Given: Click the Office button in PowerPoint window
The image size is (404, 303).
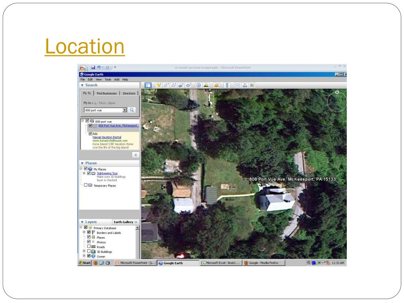Looking at the screenshot, I should [83, 68].
